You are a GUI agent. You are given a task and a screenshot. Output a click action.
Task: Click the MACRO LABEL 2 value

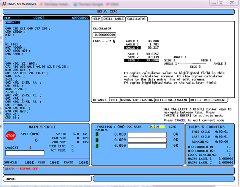226,163
